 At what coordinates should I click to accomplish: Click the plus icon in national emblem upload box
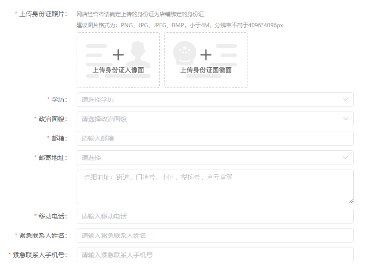pos(206,55)
